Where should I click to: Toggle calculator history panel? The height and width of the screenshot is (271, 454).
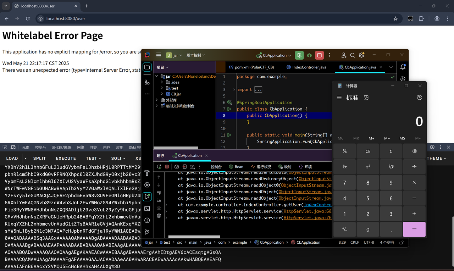[420, 98]
